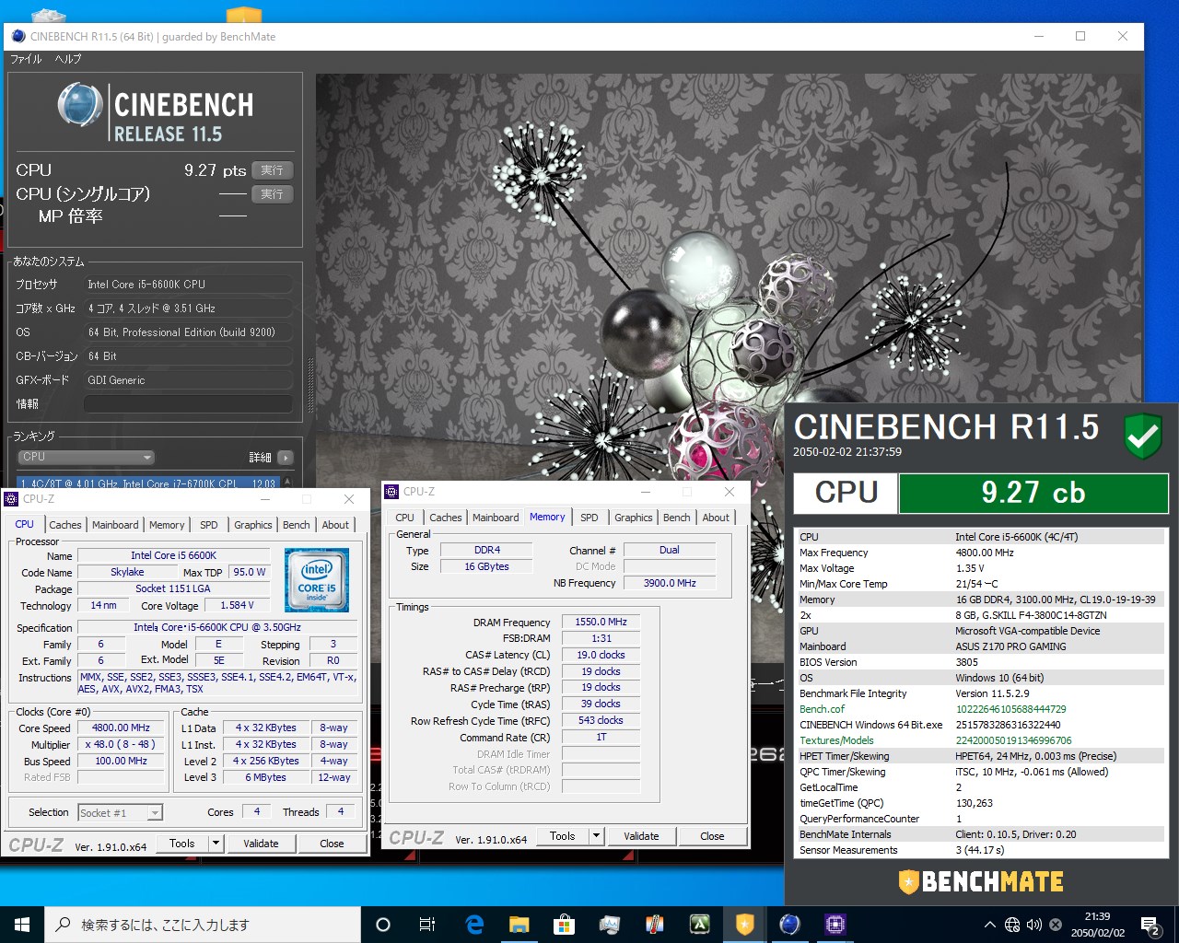Image resolution: width=1179 pixels, height=943 pixels.
Task: Open the volume speaker icon in the tray
Action: (x=1034, y=925)
